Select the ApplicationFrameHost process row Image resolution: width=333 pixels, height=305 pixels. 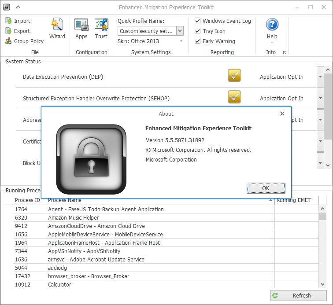coord(166,243)
